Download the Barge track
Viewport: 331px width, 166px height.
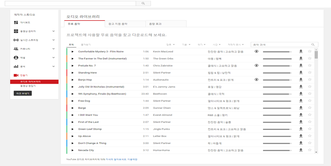tap(301, 108)
